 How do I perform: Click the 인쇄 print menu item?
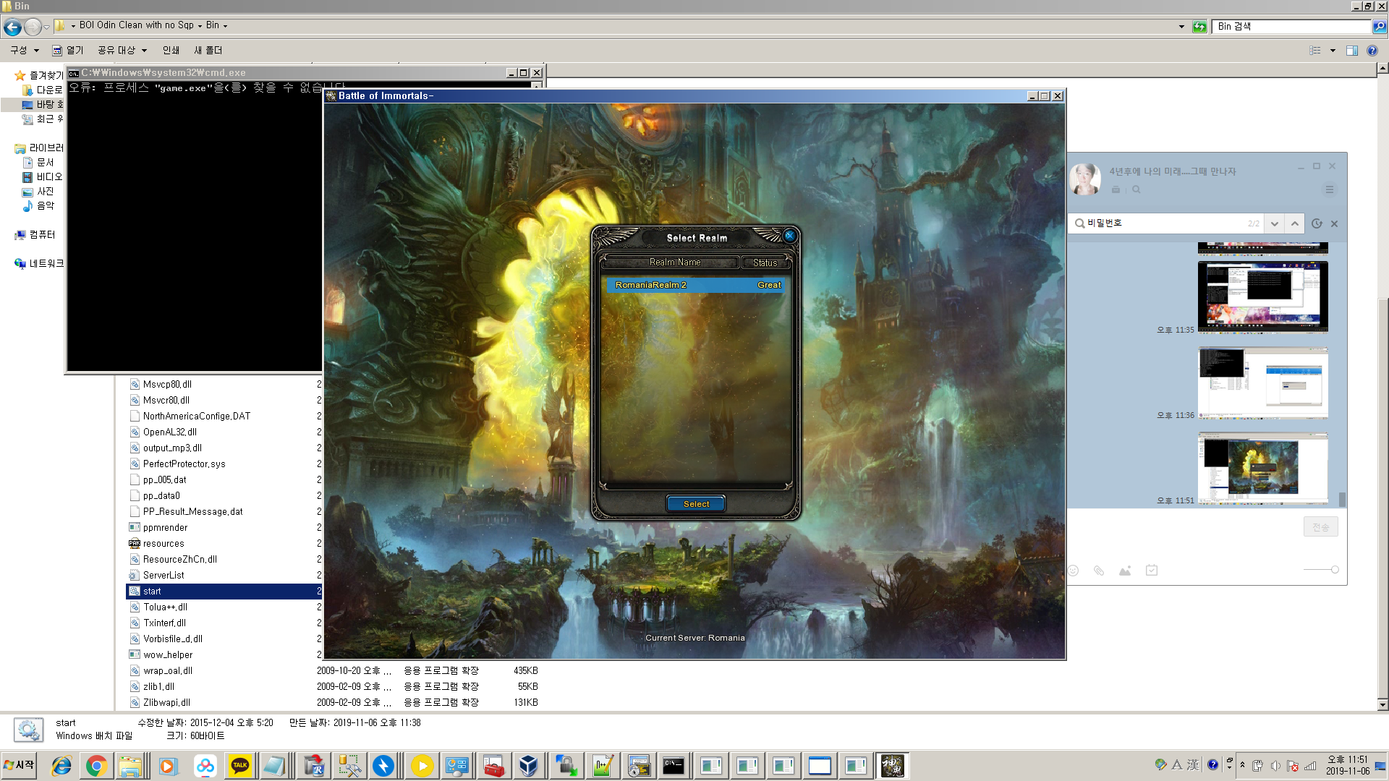pos(171,51)
